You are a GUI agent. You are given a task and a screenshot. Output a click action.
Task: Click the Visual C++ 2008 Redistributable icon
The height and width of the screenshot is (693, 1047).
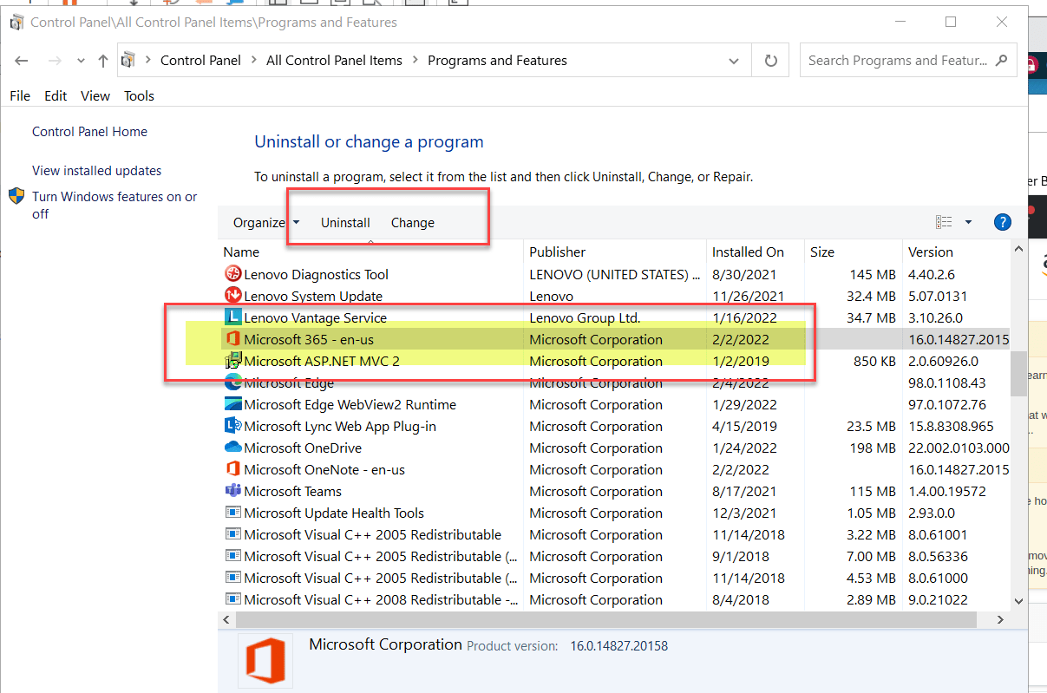[232, 599]
